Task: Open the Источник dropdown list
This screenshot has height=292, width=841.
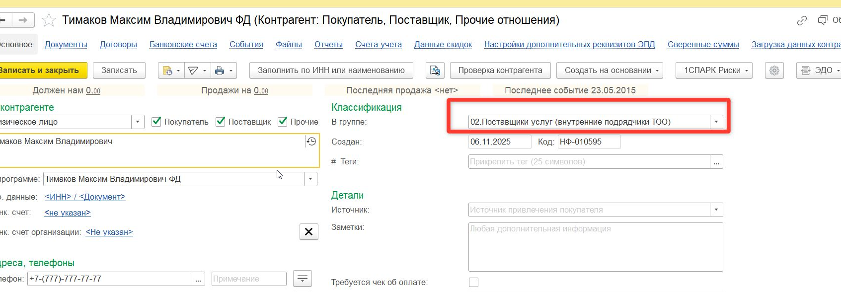Action: click(716, 210)
